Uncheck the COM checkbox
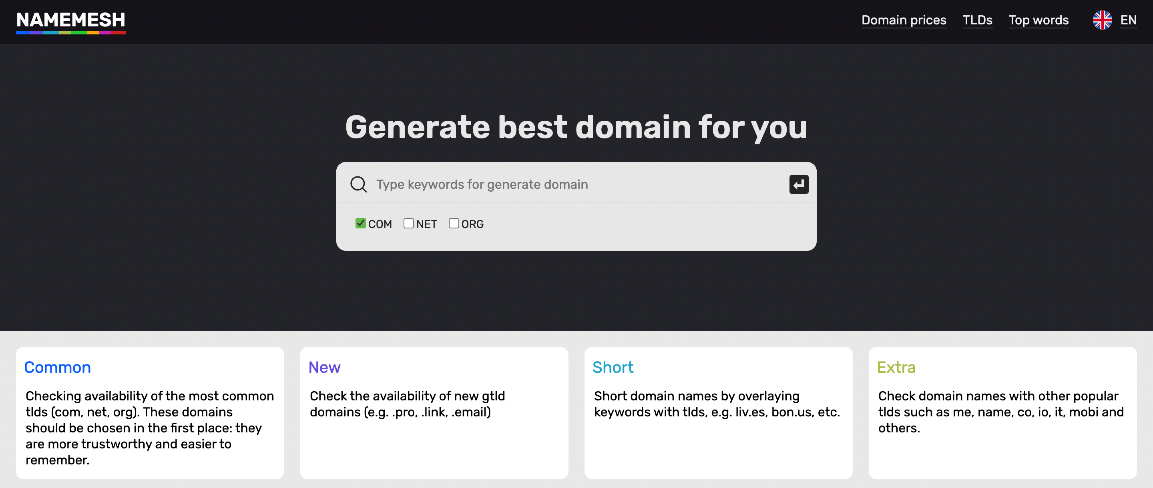 pyautogui.click(x=360, y=223)
